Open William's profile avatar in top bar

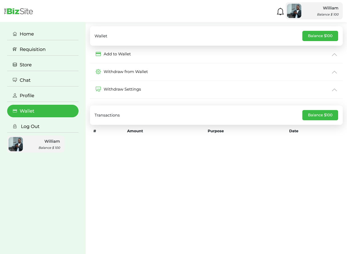point(294,11)
